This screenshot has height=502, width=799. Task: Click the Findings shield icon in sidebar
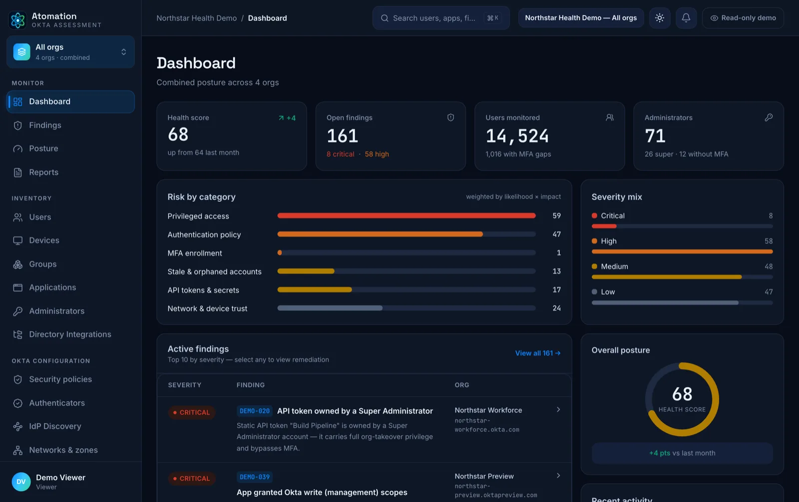pos(18,125)
